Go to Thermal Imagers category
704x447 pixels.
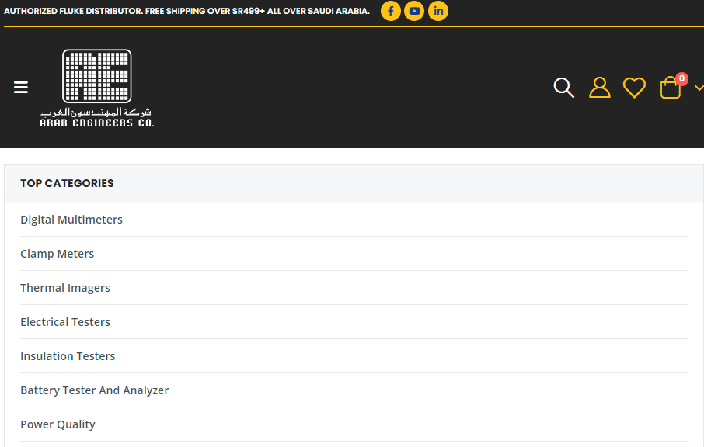click(65, 288)
